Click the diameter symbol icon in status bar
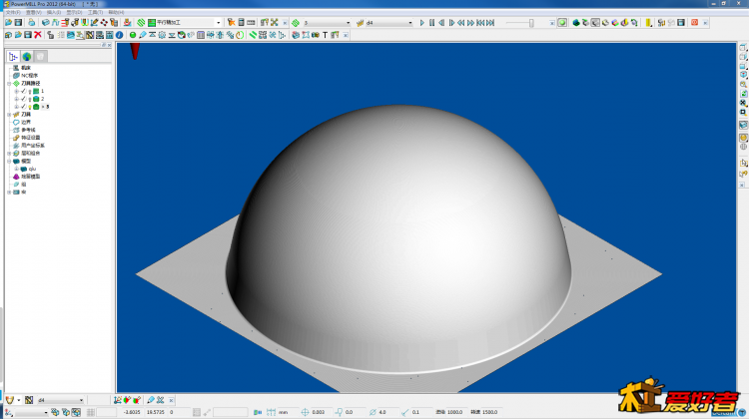The image size is (749, 419). [373, 412]
